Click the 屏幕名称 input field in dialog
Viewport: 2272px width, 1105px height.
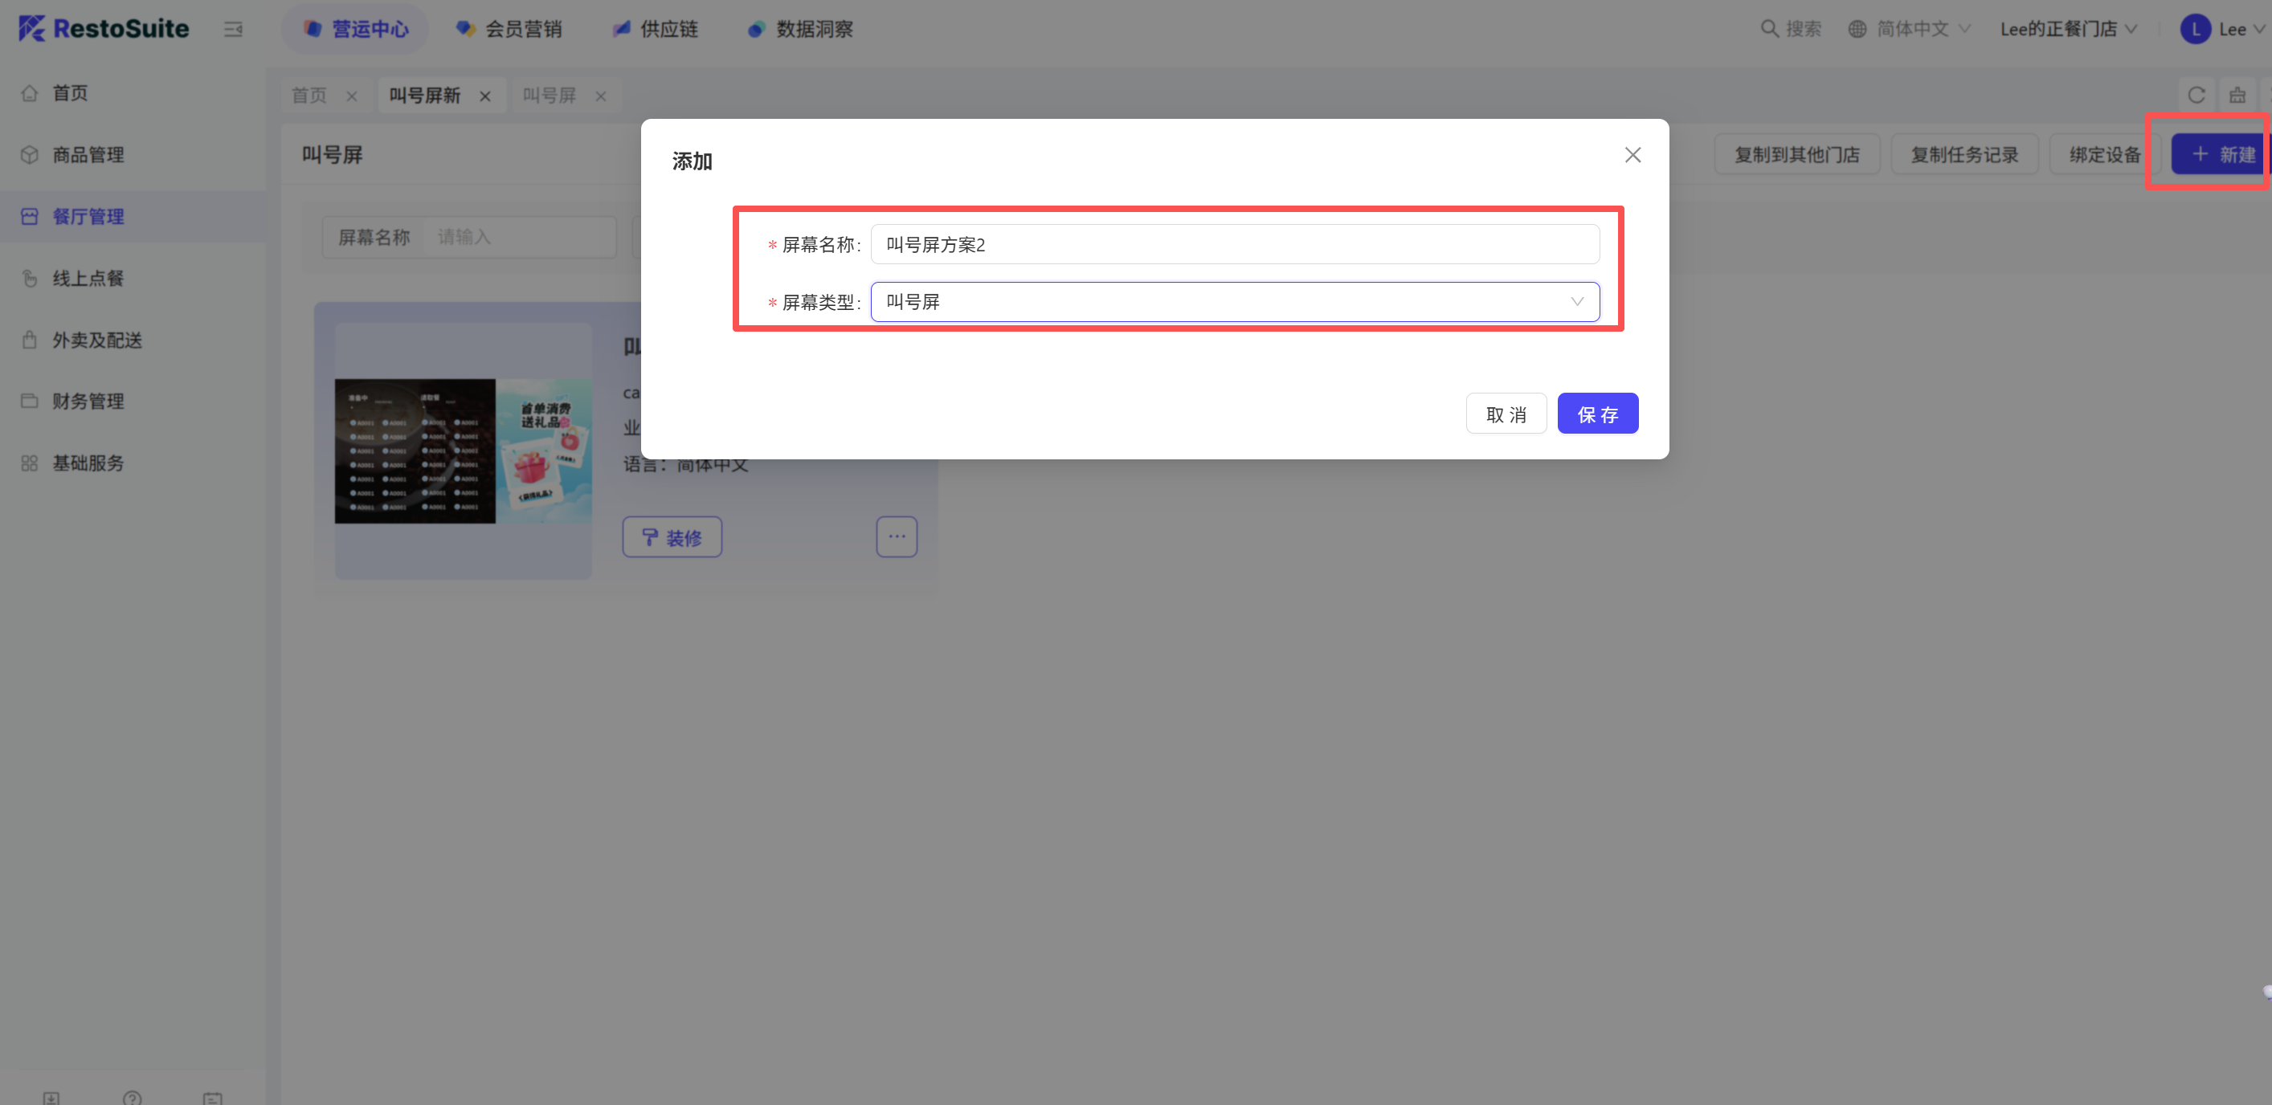click(x=1235, y=244)
